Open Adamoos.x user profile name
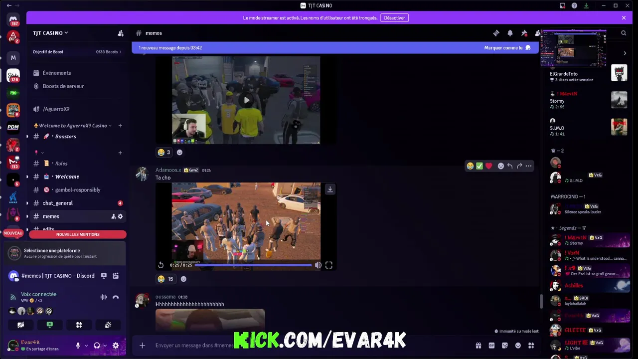Viewport: 638px width, 359px height. (168, 170)
